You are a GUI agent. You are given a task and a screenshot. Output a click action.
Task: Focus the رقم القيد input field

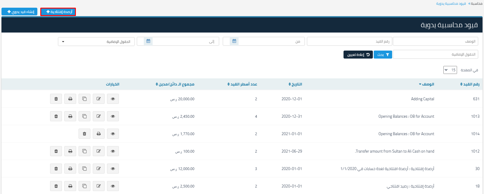[x=349, y=41]
